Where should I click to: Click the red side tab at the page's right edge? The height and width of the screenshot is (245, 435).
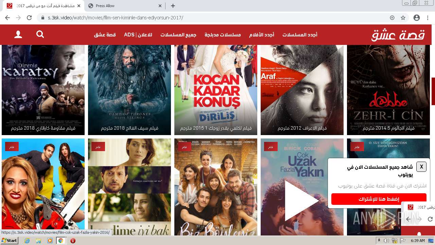(433, 91)
